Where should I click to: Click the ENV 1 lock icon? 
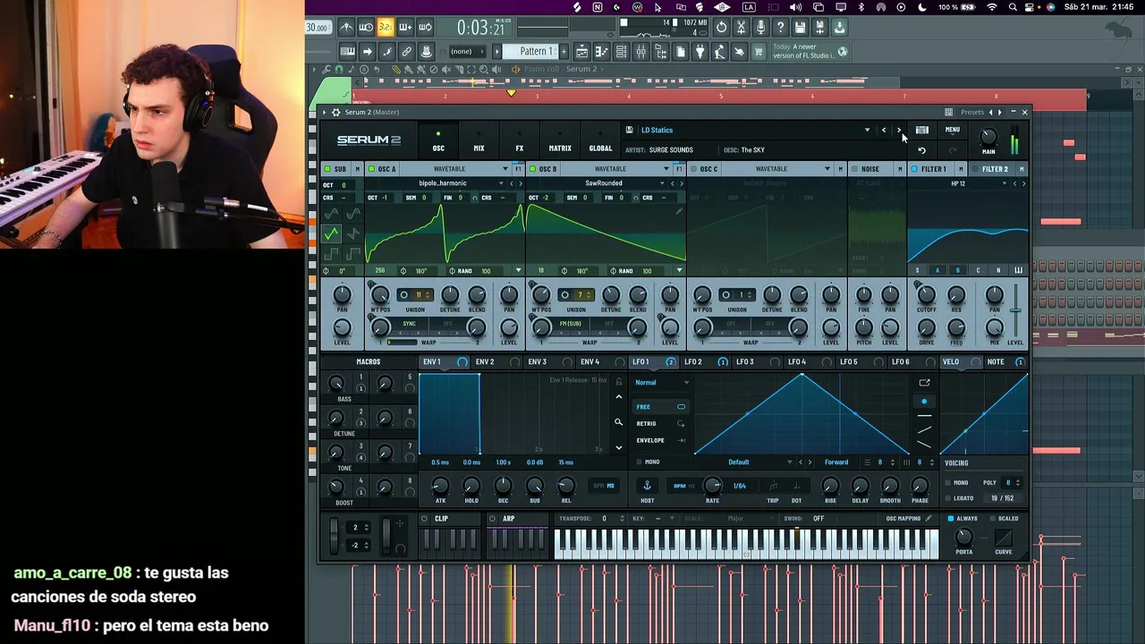tap(618, 382)
